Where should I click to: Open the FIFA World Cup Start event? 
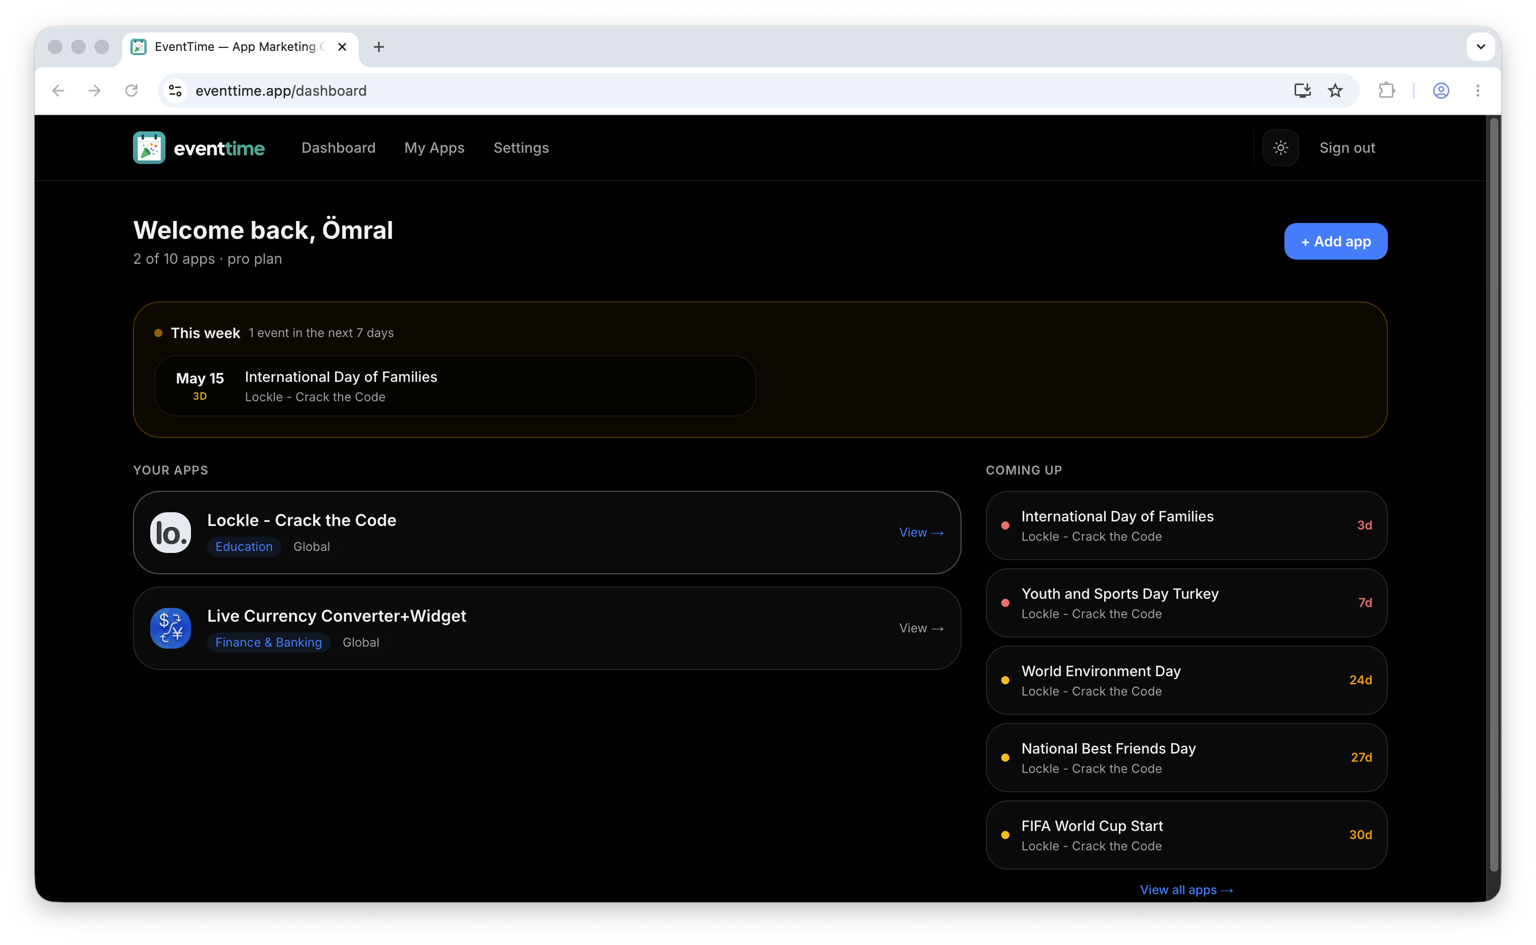coord(1186,835)
